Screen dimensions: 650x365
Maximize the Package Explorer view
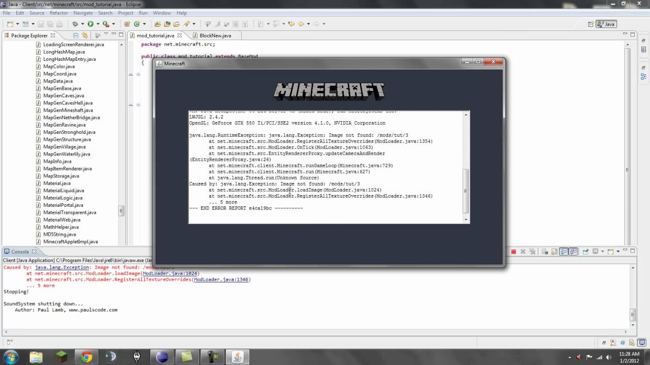pyautogui.click(x=121, y=34)
